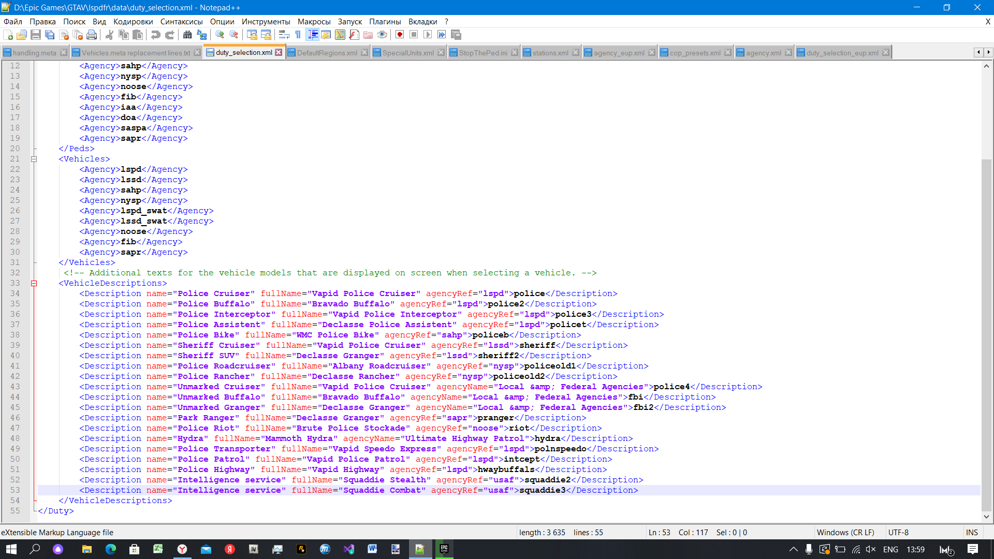
Task: Toggle the indent guide button
Action: [x=313, y=35]
